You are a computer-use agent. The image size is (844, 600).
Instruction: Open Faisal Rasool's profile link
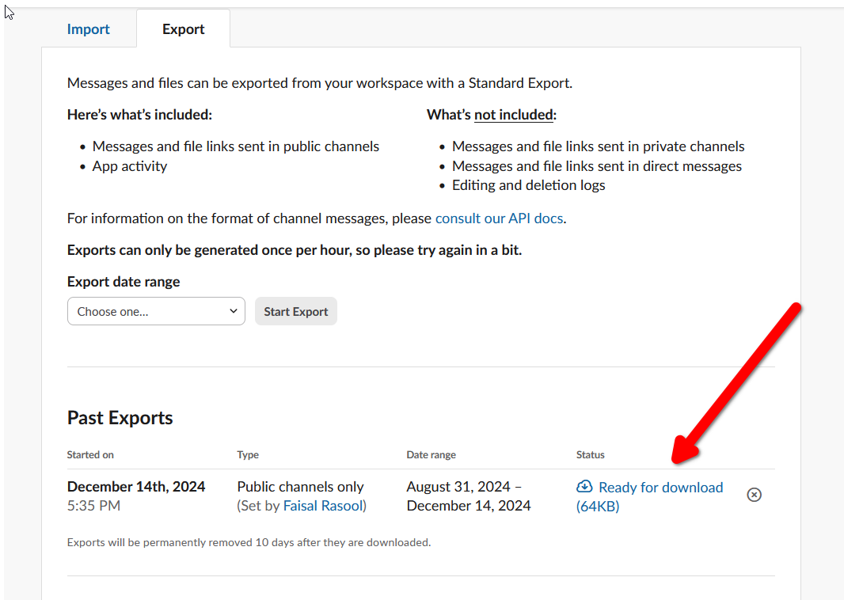pos(323,506)
